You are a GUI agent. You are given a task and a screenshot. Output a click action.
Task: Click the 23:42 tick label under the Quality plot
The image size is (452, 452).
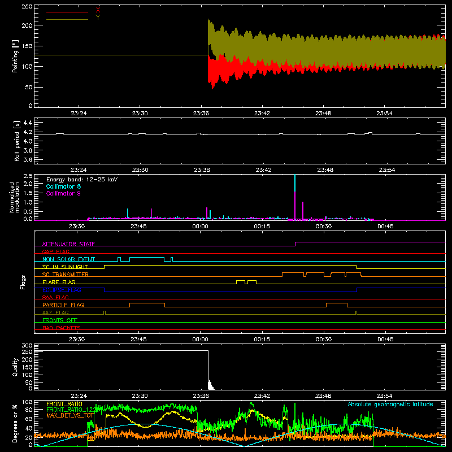coord(262,396)
